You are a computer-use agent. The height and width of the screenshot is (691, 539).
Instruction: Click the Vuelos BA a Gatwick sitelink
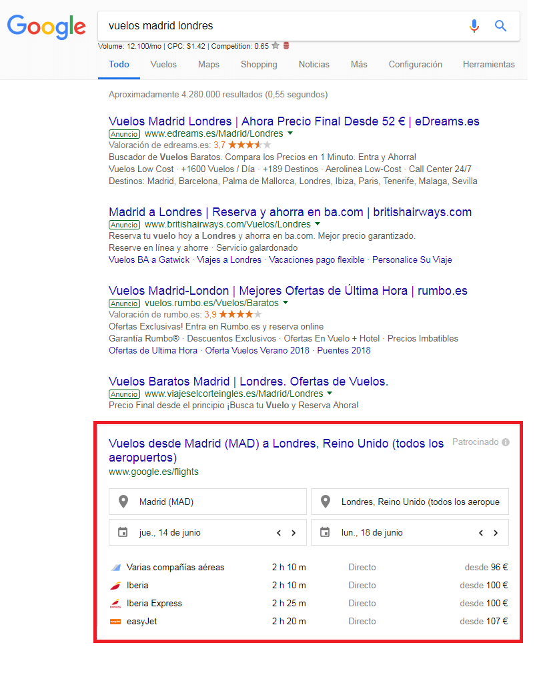coord(149,260)
